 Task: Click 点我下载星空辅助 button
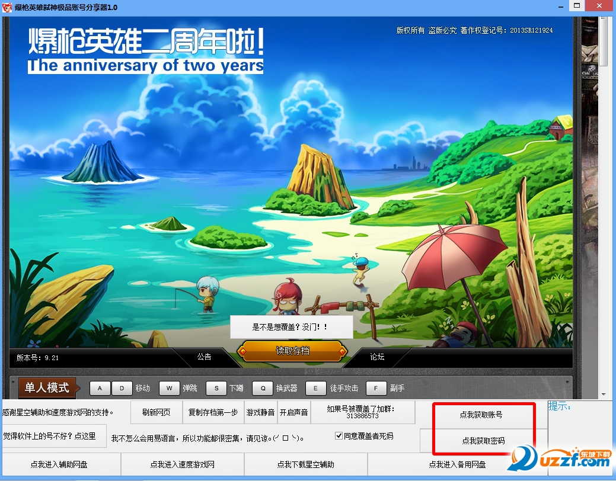coord(306,464)
